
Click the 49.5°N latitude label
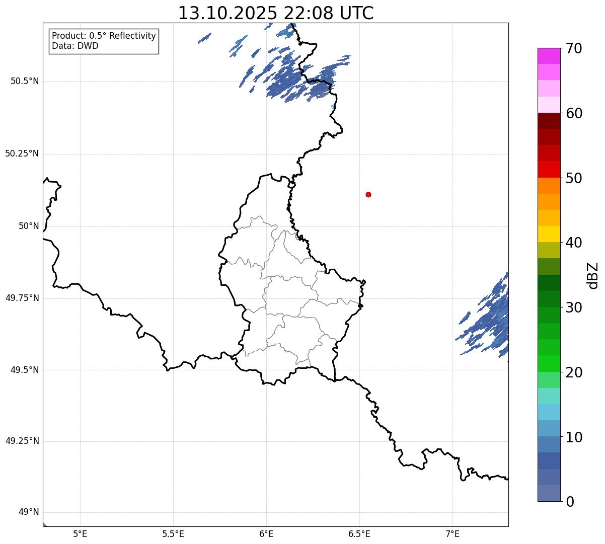25,370
